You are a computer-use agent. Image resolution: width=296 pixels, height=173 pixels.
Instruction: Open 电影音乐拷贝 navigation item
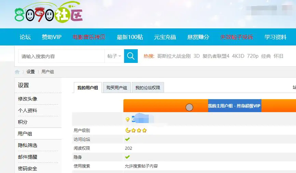[x=89, y=37]
